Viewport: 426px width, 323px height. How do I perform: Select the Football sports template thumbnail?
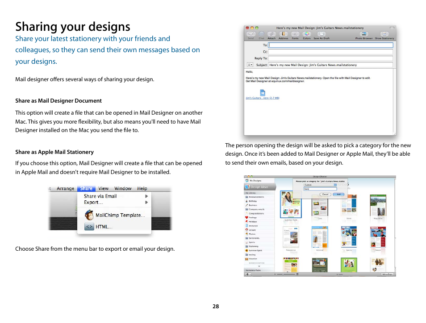[x=349, y=237]
